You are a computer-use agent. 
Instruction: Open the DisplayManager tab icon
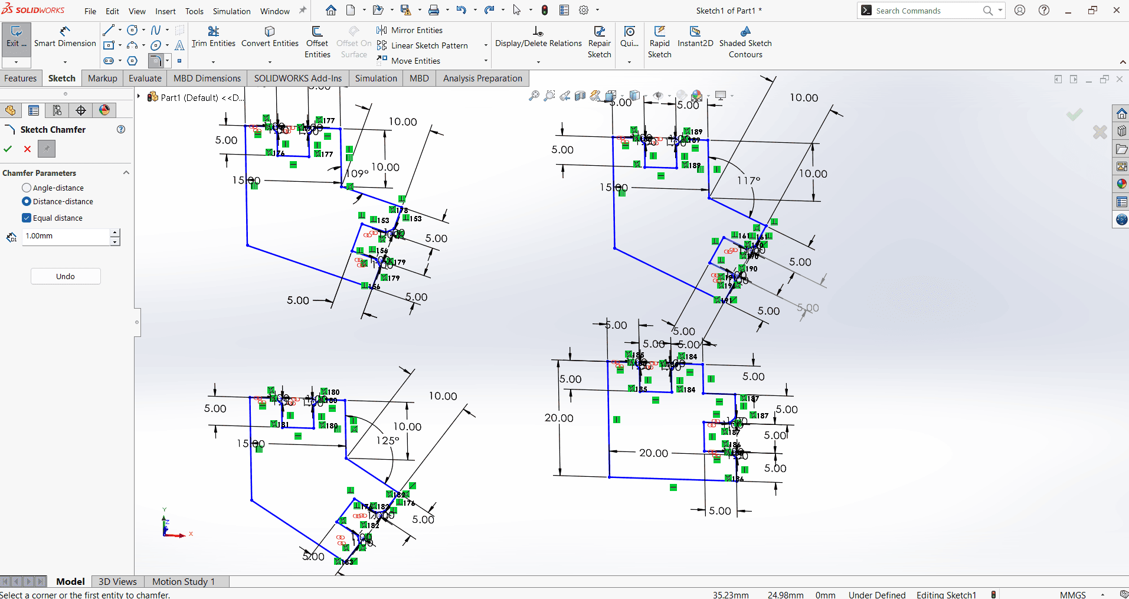pos(104,110)
